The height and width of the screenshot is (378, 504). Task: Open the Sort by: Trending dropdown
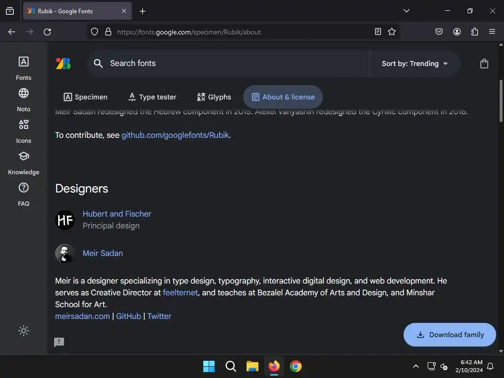(x=414, y=63)
